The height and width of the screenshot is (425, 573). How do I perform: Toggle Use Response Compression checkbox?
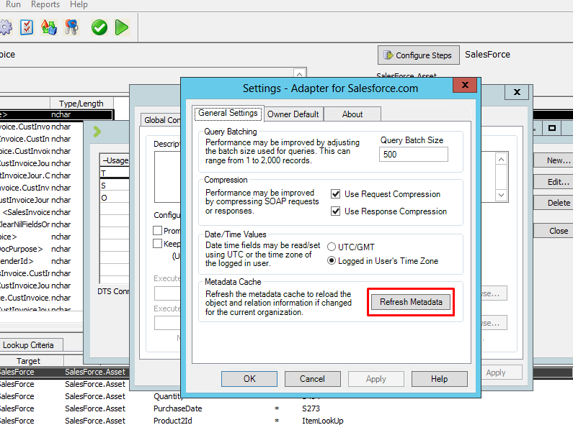coord(335,211)
